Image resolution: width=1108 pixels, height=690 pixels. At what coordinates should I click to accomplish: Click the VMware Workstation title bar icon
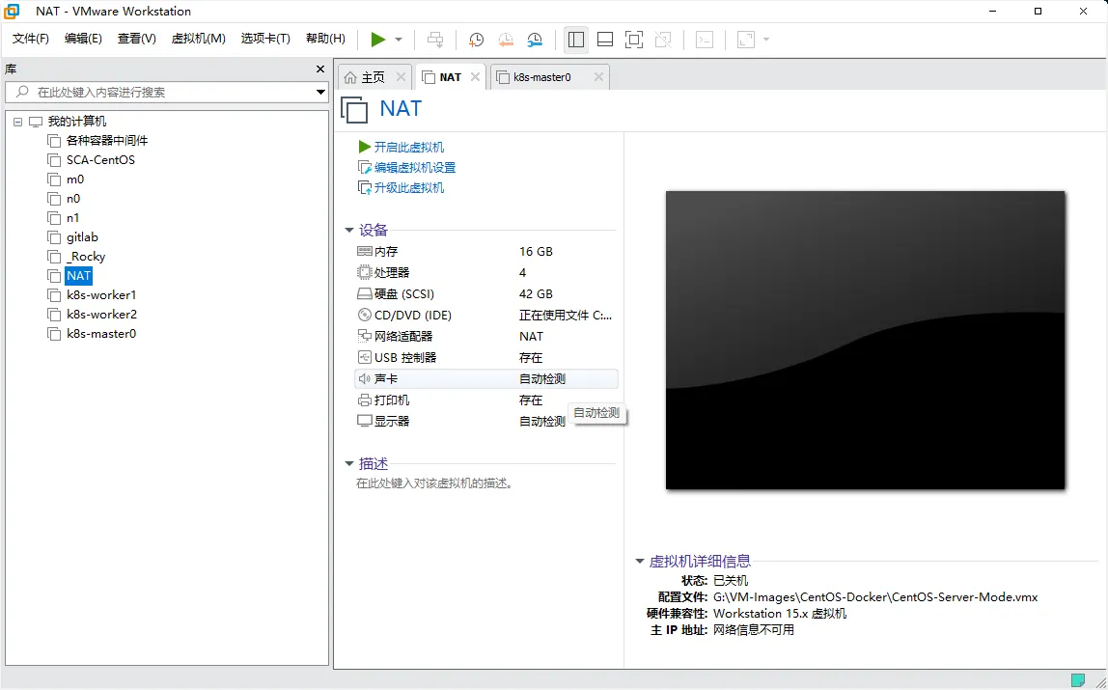[x=12, y=12]
